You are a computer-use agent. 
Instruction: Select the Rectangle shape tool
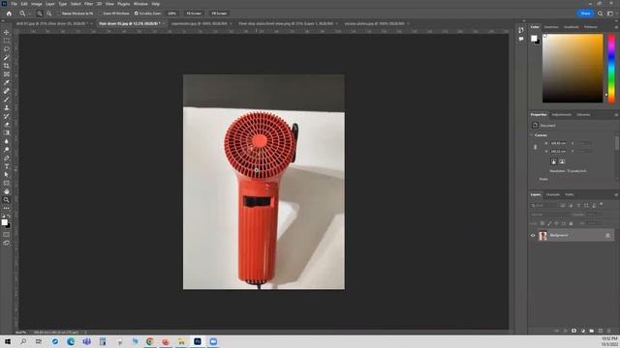tap(7, 183)
